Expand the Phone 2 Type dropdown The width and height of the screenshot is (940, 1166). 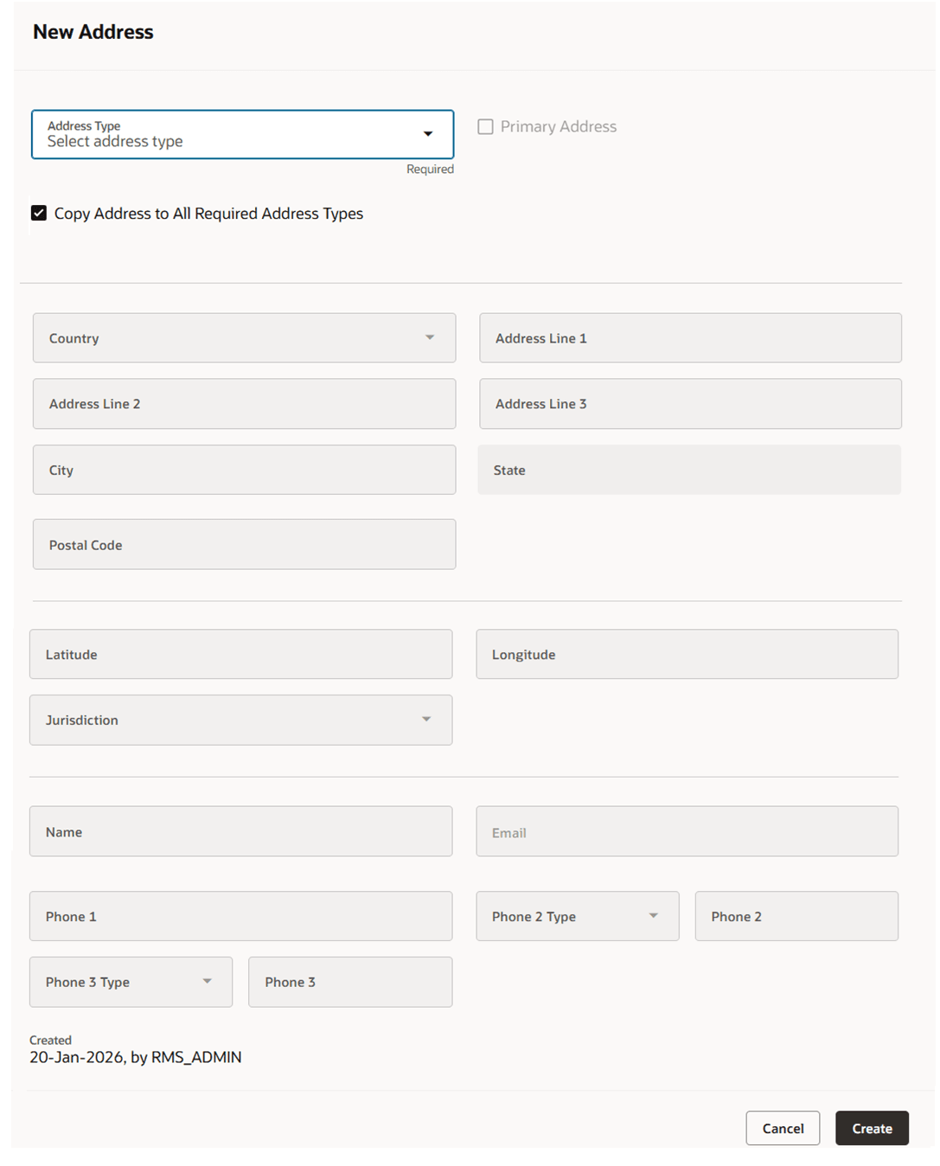(x=577, y=917)
